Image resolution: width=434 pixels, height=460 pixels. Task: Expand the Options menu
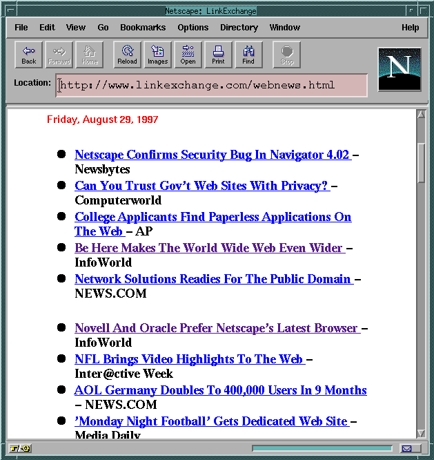193,28
